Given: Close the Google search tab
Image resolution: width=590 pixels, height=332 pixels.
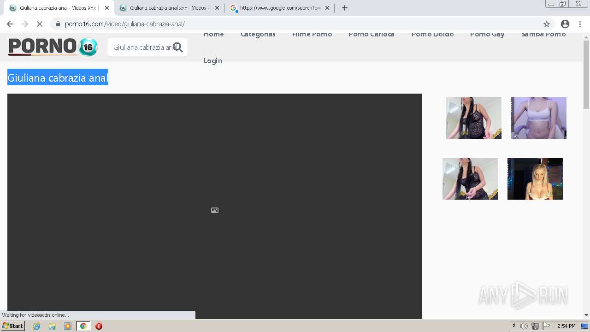Looking at the screenshot, I should click(x=327, y=8).
